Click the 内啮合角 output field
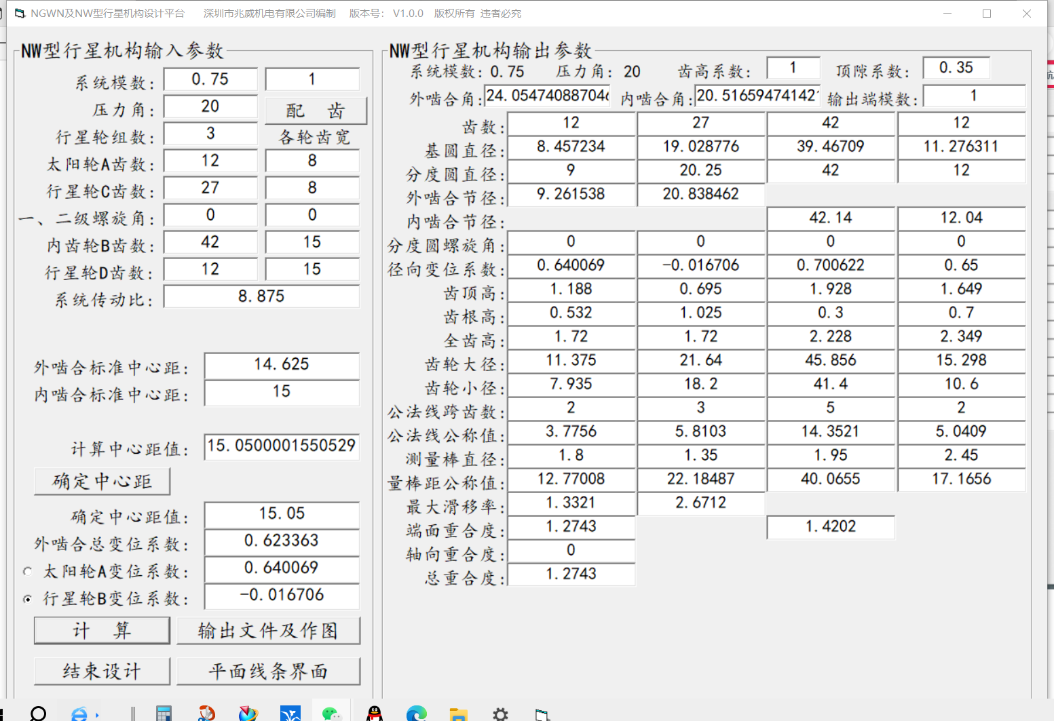 (757, 96)
